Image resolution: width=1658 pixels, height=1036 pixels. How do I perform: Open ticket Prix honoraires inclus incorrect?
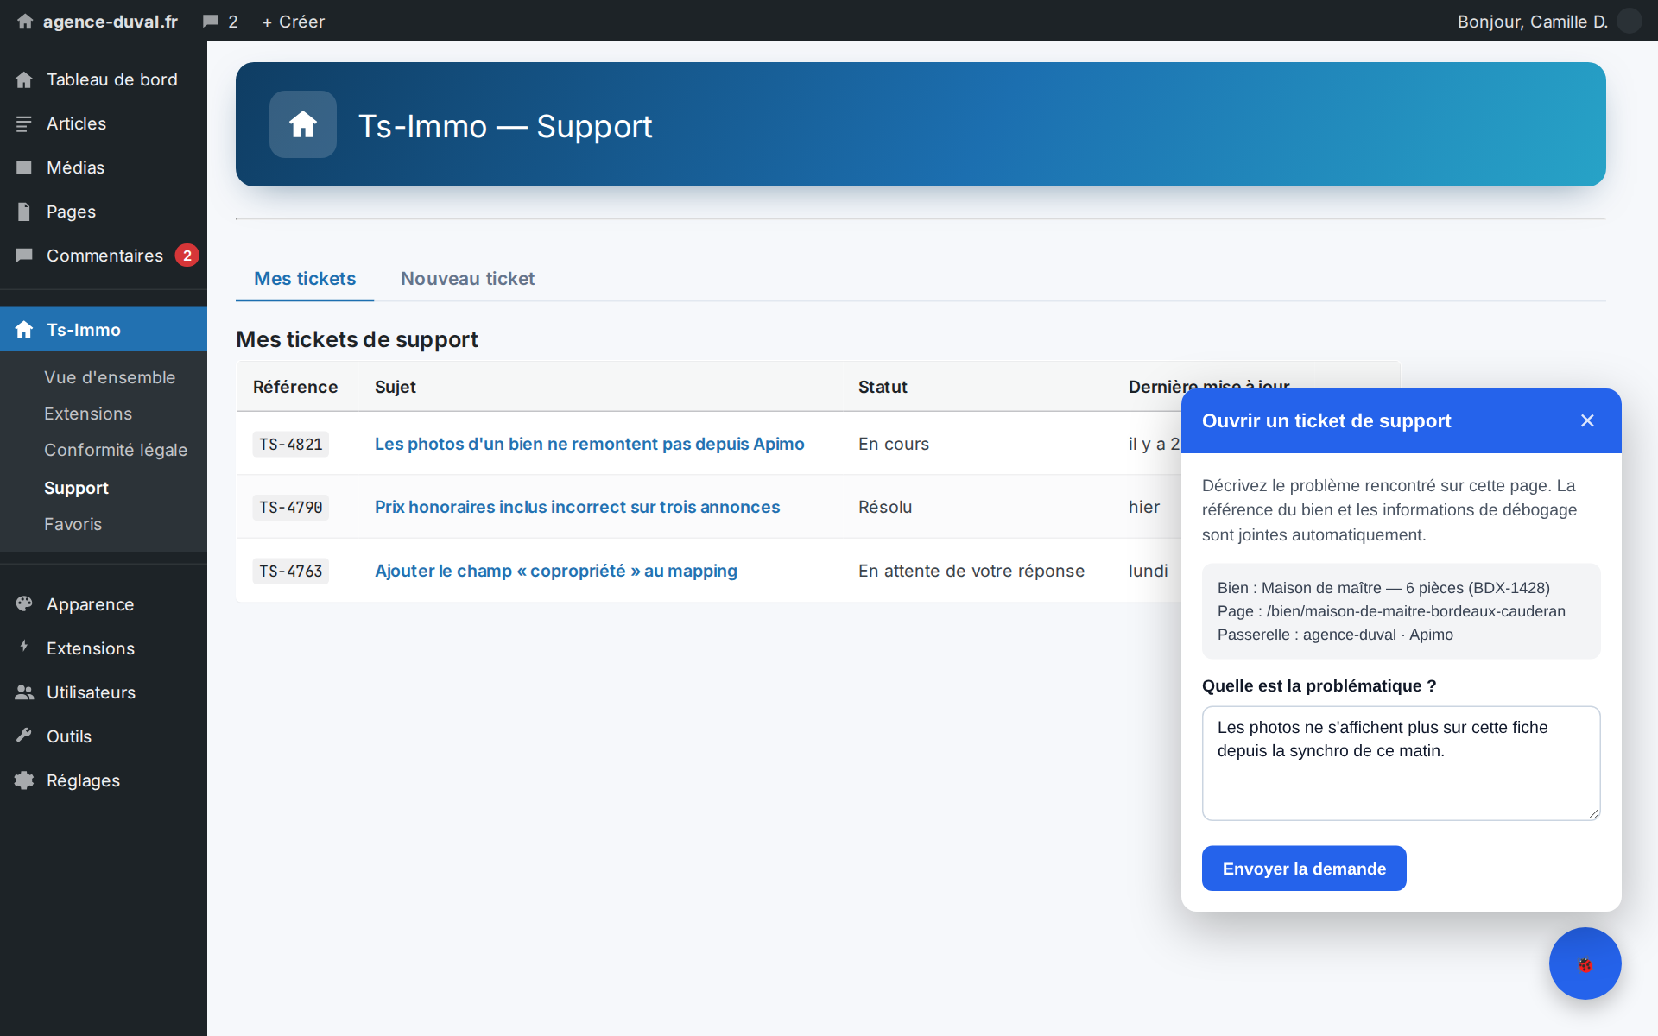(577, 507)
